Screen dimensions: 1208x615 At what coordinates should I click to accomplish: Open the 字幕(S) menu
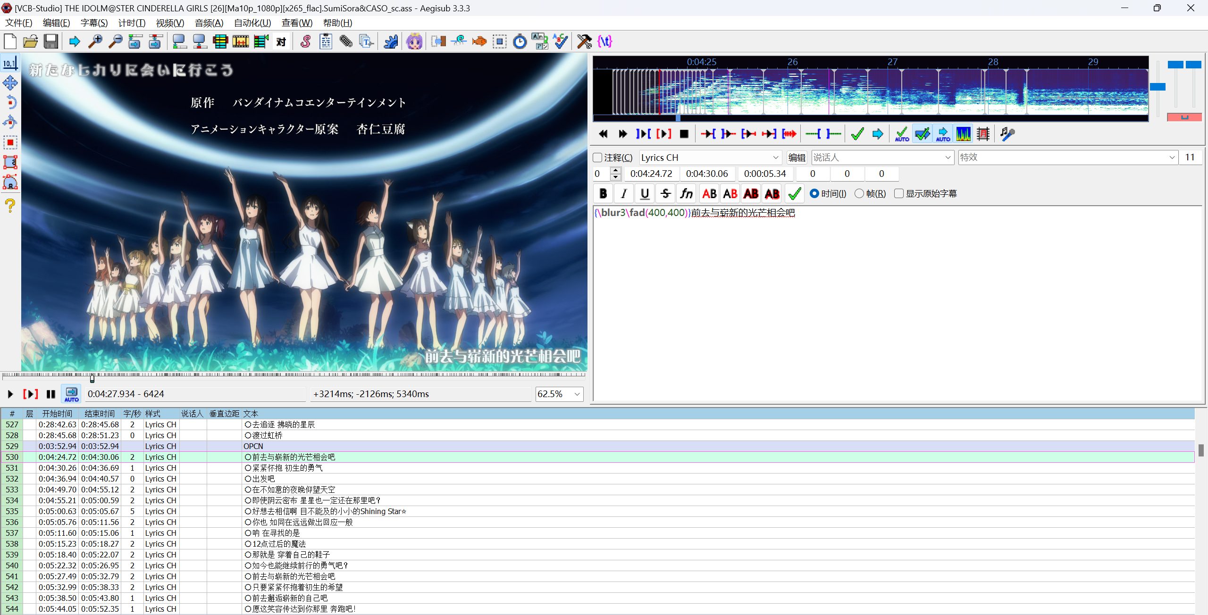tap(94, 23)
